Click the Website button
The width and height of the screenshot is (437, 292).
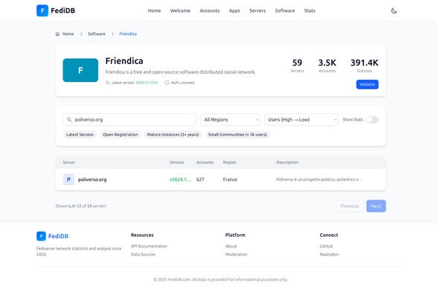[x=367, y=84]
